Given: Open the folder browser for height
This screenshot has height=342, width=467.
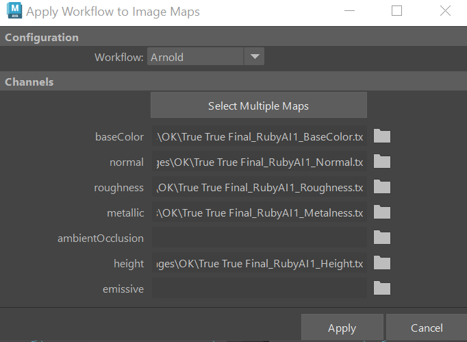Looking at the screenshot, I should click(381, 263).
